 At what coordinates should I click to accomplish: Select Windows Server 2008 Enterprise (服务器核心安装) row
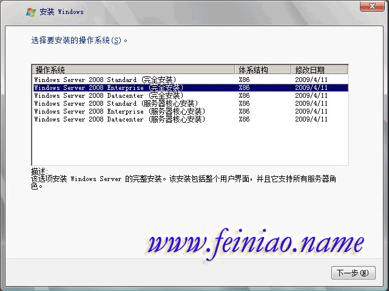(x=191, y=112)
